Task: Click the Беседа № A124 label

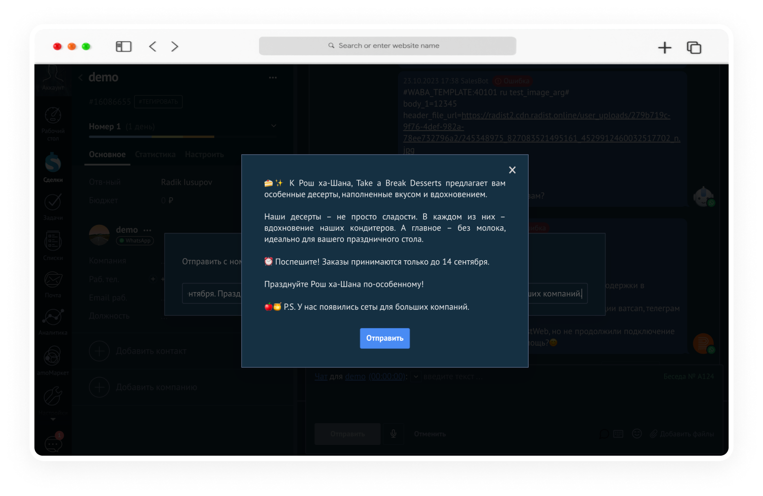Action: [689, 377]
